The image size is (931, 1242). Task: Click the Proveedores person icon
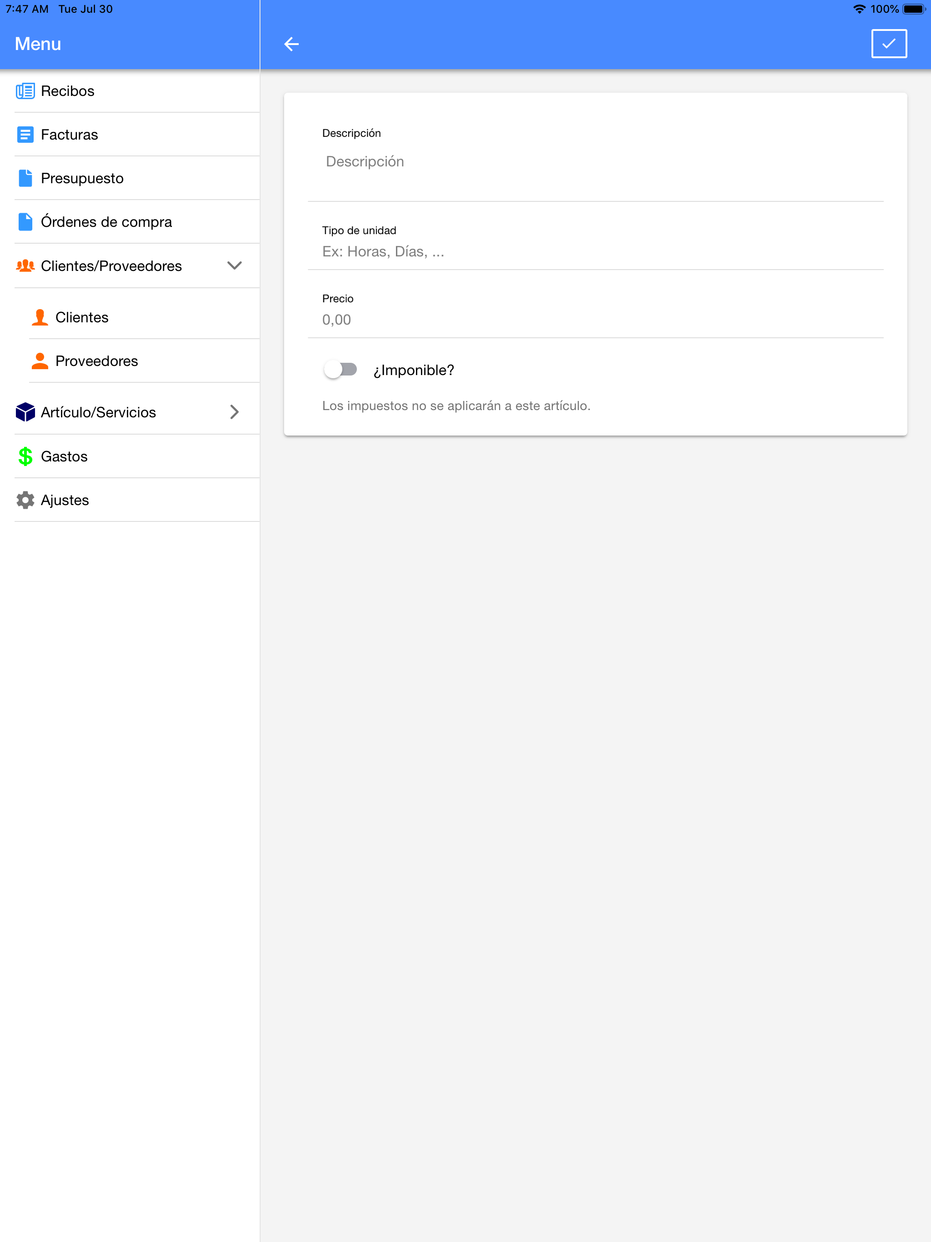click(x=40, y=361)
